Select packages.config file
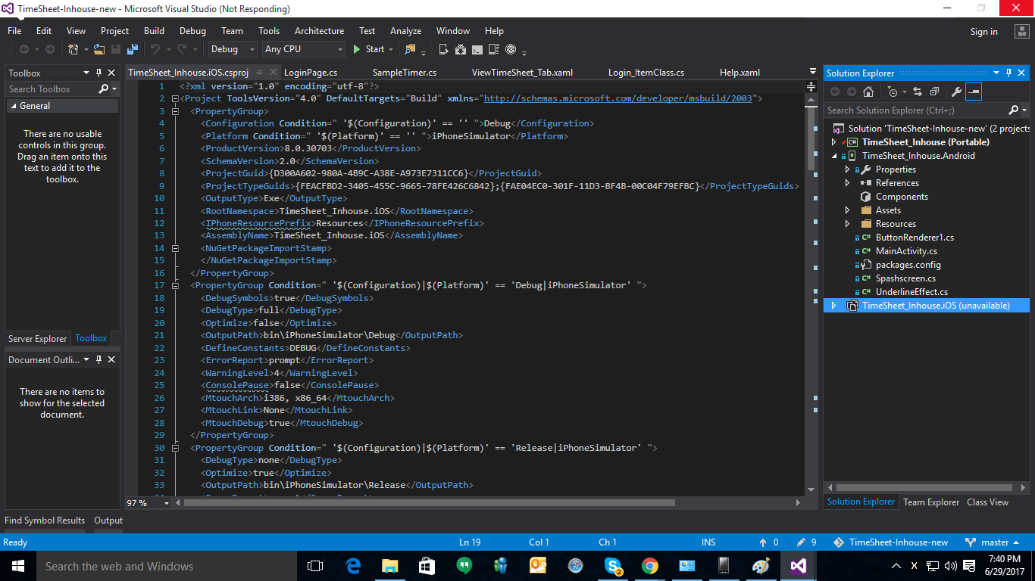 coord(908,265)
